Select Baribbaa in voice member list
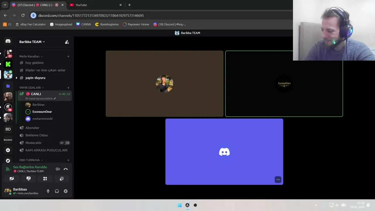The height and width of the screenshot is (211, 375). [x=47, y=105]
